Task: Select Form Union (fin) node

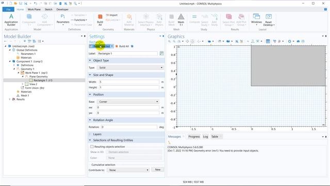Action: (35, 88)
